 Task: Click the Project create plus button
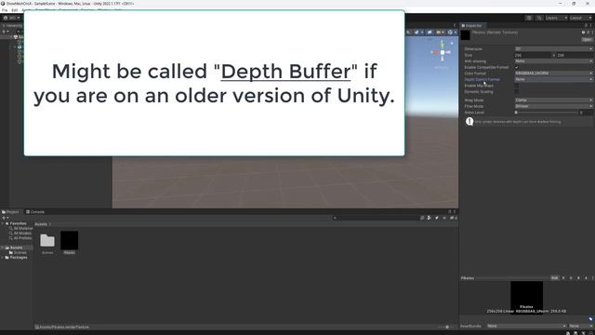tap(5, 218)
